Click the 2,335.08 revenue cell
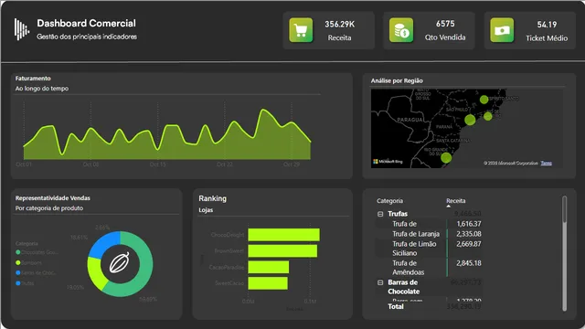Screen dimensions: 585x329 tap(469, 234)
